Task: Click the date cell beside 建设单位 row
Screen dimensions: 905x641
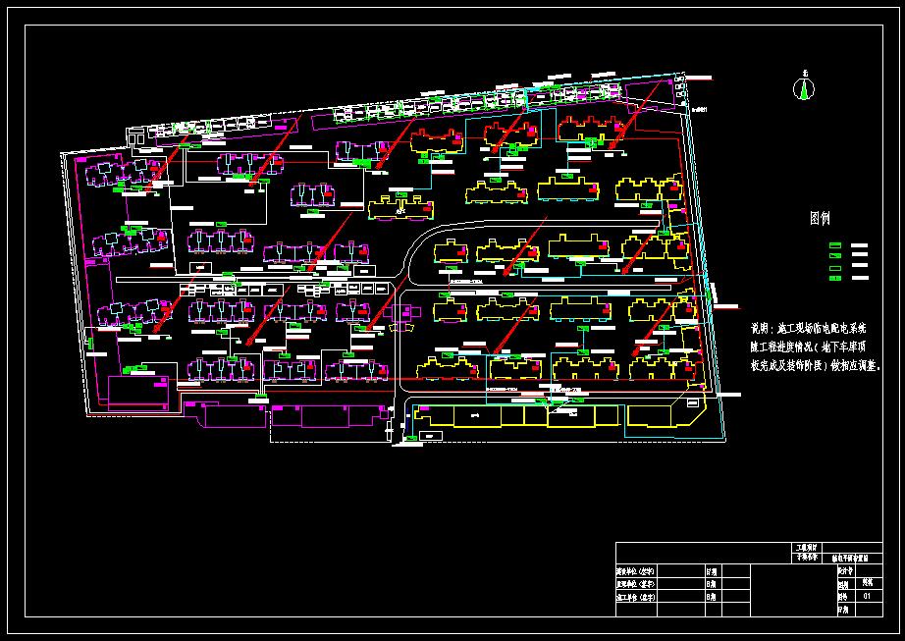Action: 726,570
